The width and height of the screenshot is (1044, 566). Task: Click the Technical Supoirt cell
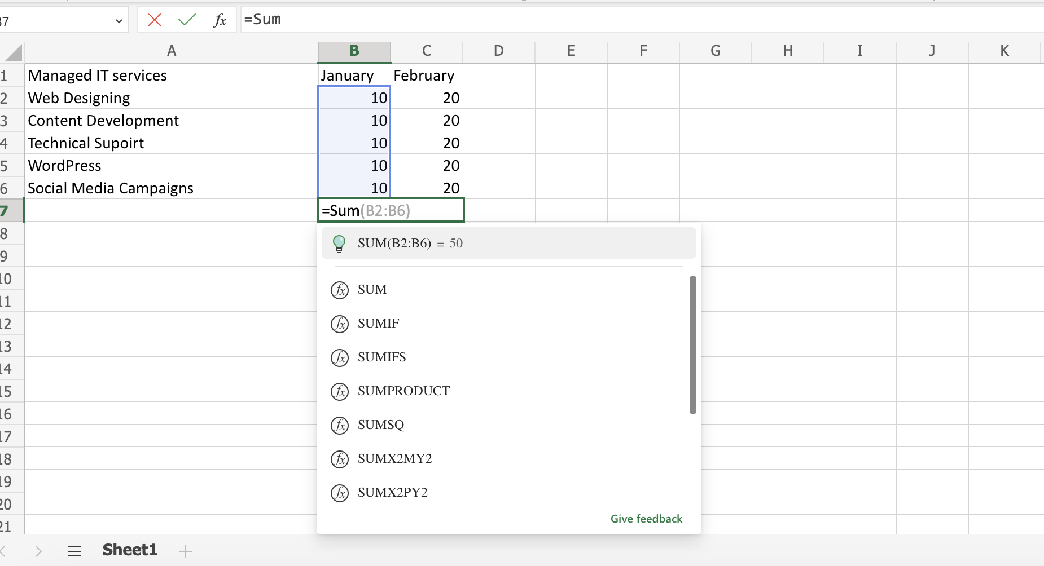click(x=172, y=143)
